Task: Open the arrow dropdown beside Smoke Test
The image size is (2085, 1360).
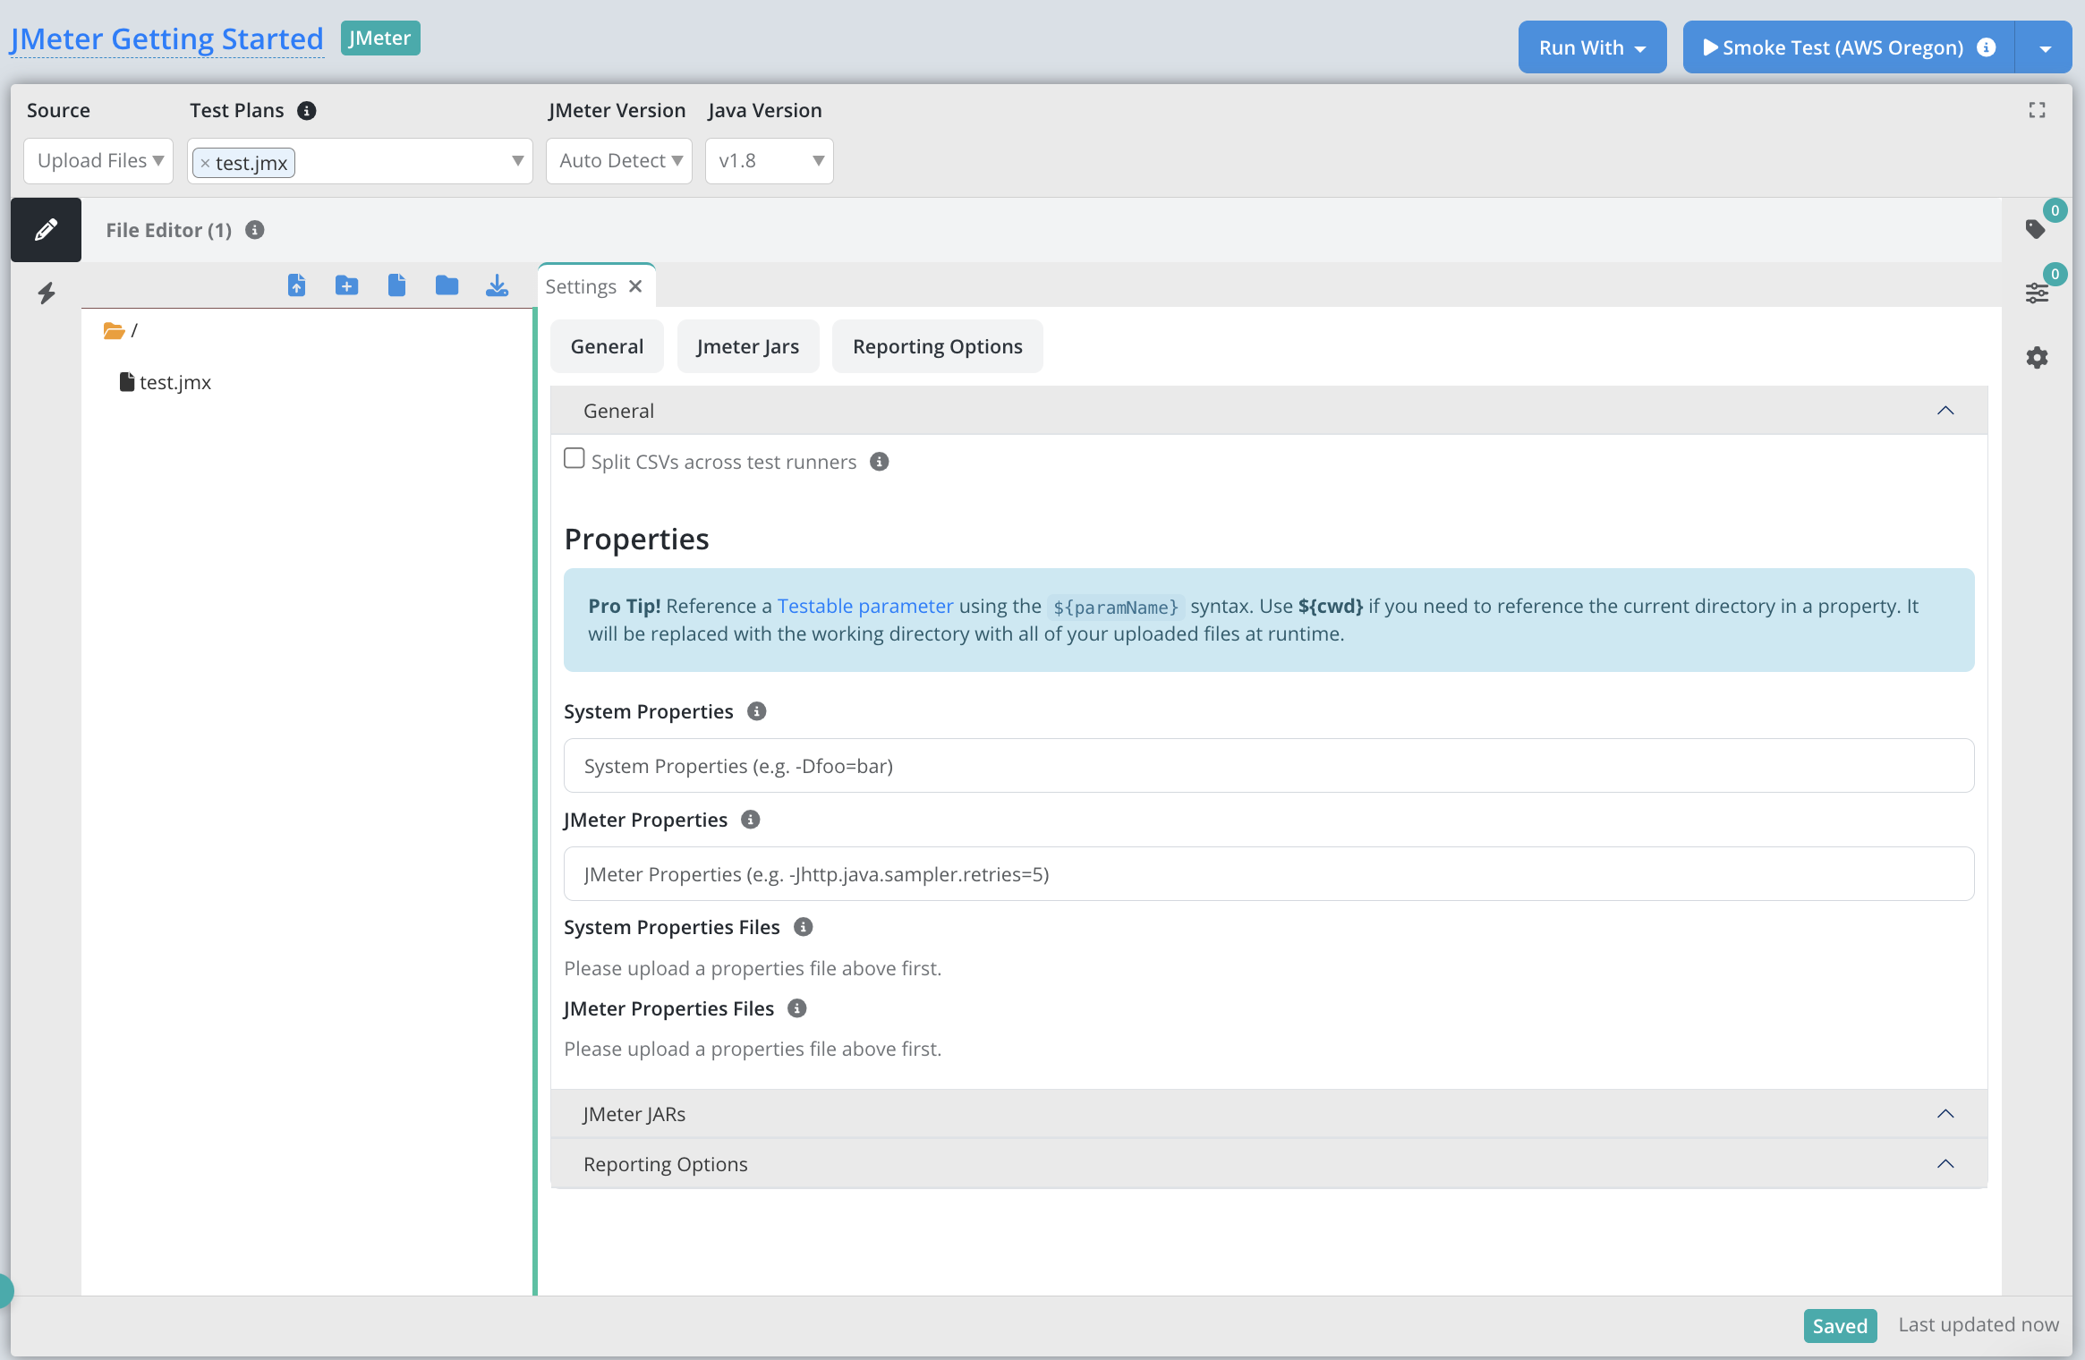Action: coord(2045,47)
